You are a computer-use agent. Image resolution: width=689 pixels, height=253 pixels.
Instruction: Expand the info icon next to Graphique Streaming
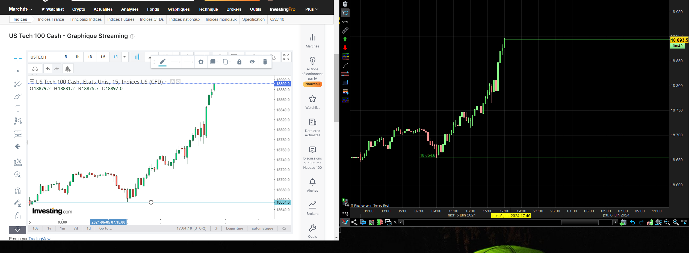click(x=132, y=36)
